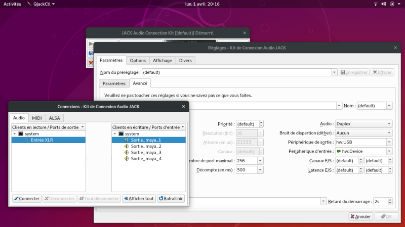Collapse the system client in the output ports
Screen dimensions: 405x227
pos(15,134)
